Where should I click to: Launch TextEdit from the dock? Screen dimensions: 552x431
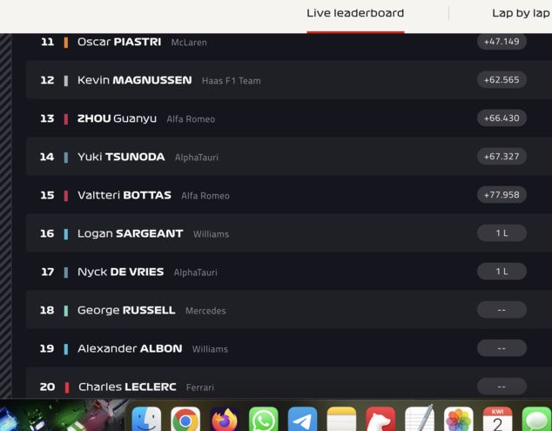click(x=420, y=418)
